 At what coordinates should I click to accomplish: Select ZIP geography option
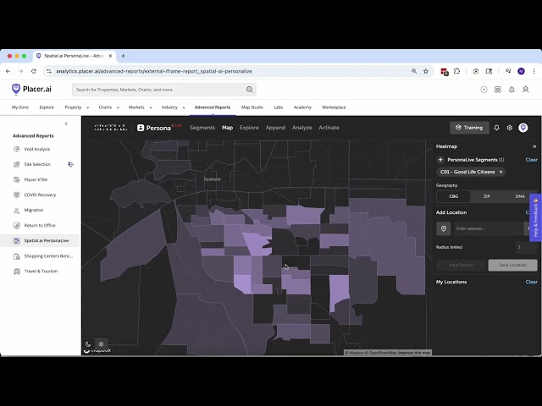487,196
